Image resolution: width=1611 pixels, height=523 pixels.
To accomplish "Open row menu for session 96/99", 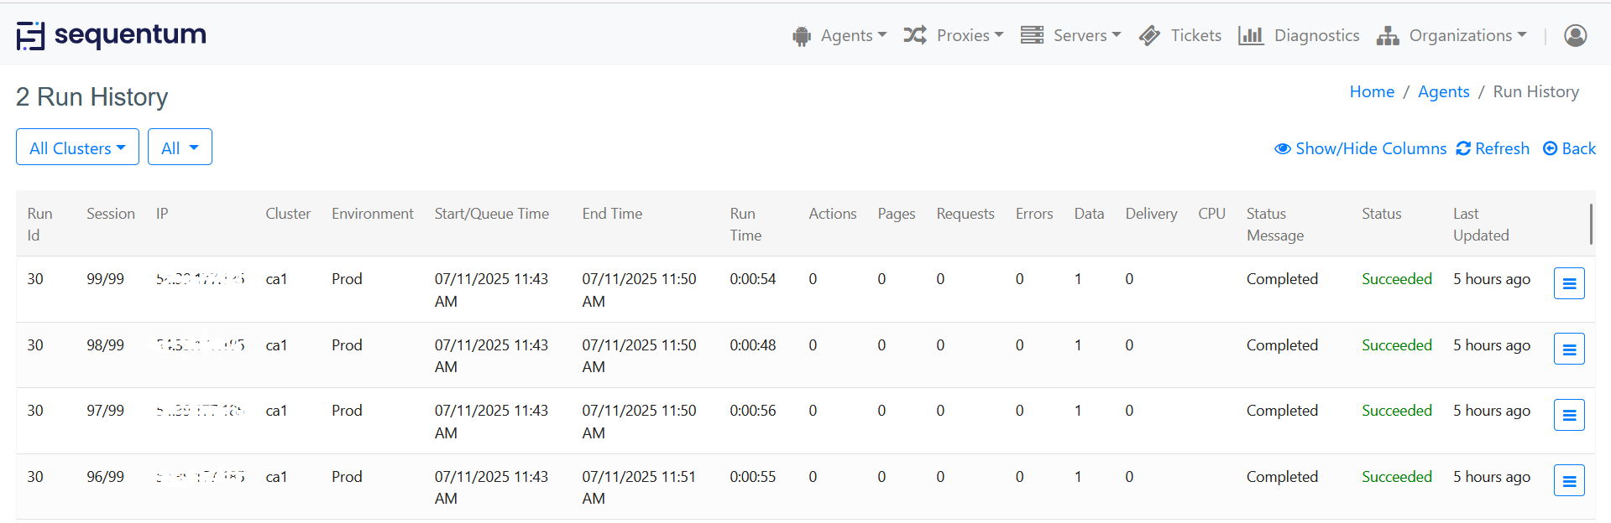I will (x=1568, y=480).
